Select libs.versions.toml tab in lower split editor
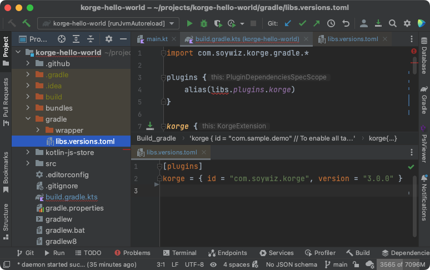This screenshot has width=430, height=270. [x=172, y=152]
